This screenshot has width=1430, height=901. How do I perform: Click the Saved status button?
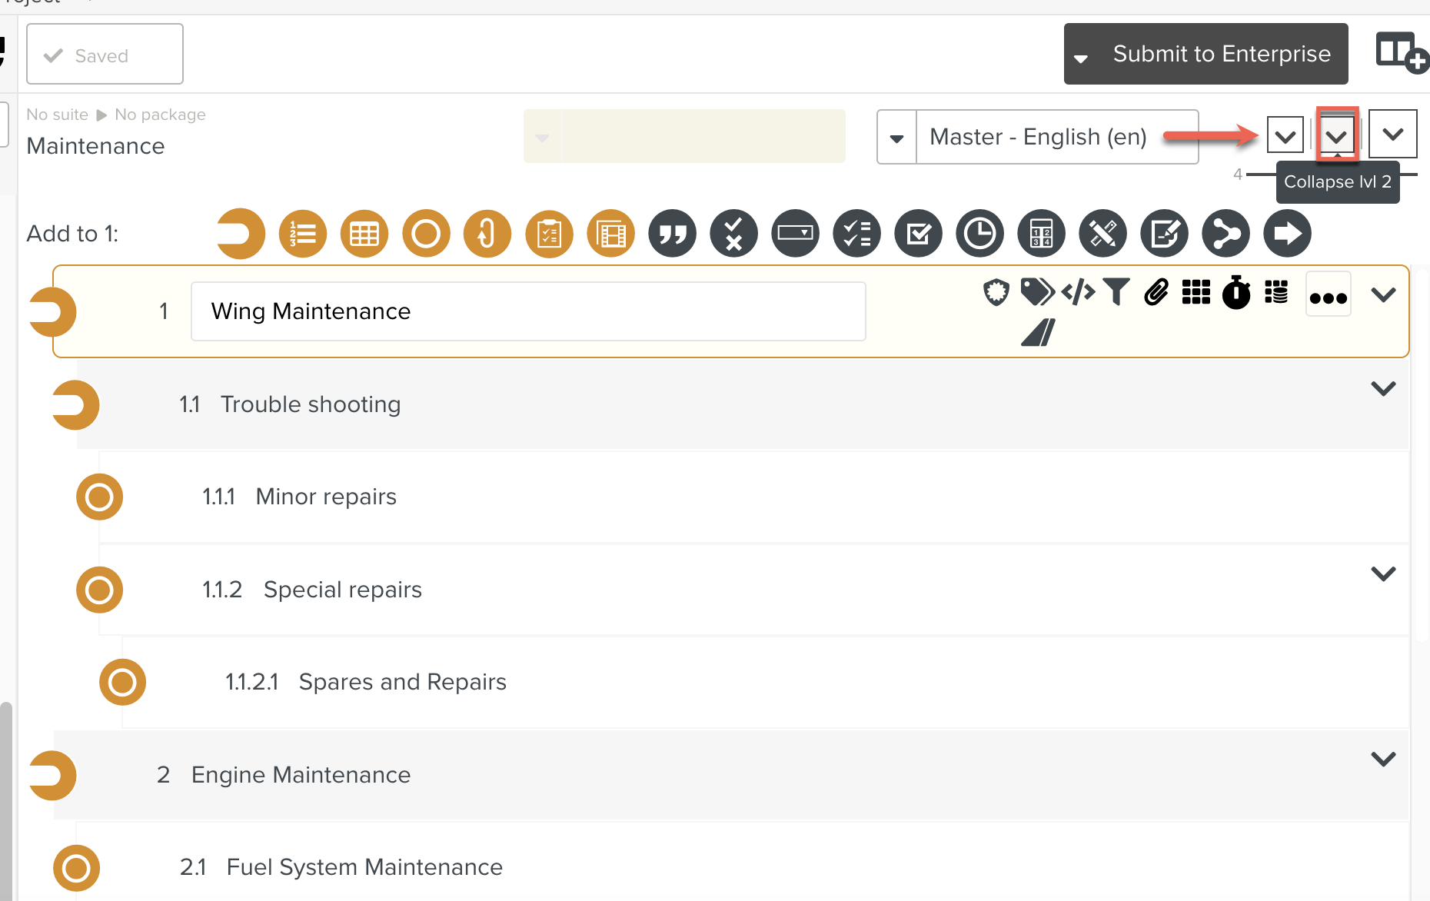click(105, 55)
